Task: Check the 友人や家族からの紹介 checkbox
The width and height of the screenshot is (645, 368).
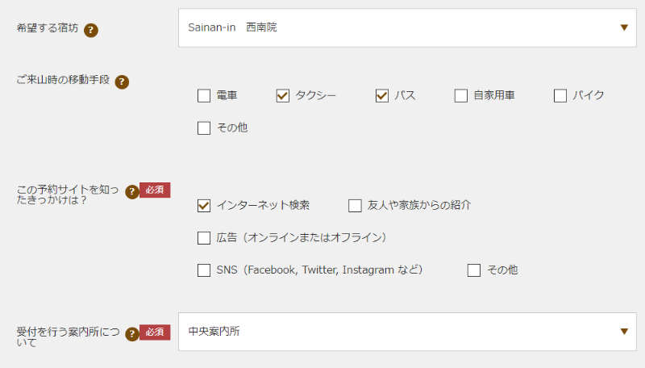Action: pyautogui.click(x=355, y=206)
